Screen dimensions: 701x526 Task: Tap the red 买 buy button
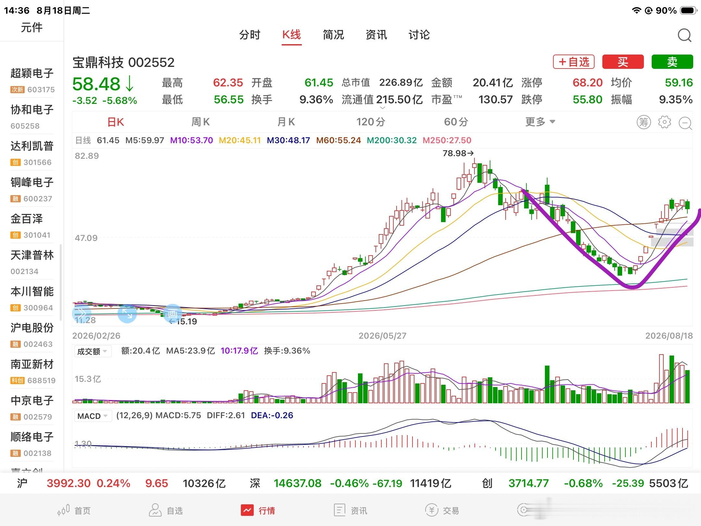623,62
